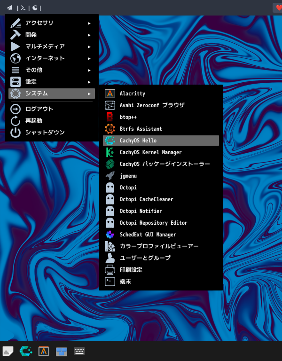
Task: Open the アクセサリ menu category
Action: coord(52,23)
